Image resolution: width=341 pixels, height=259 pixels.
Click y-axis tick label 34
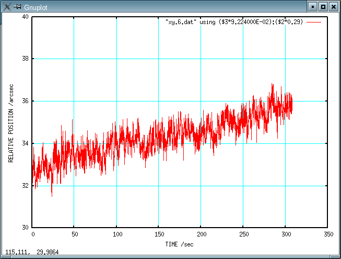(x=25, y=143)
